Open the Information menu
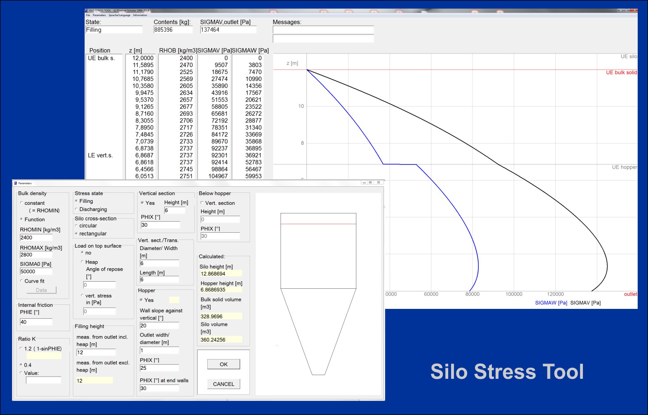This screenshot has width=648, height=415. 140,15
